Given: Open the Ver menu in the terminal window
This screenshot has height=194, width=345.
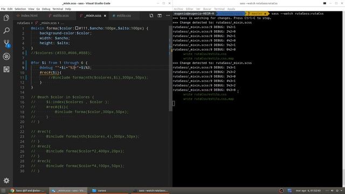Looking at the screenshot, I should tap(198, 9).
